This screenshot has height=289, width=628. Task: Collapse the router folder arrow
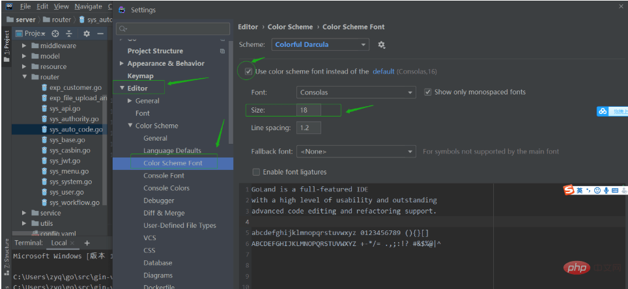coord(24,77)
